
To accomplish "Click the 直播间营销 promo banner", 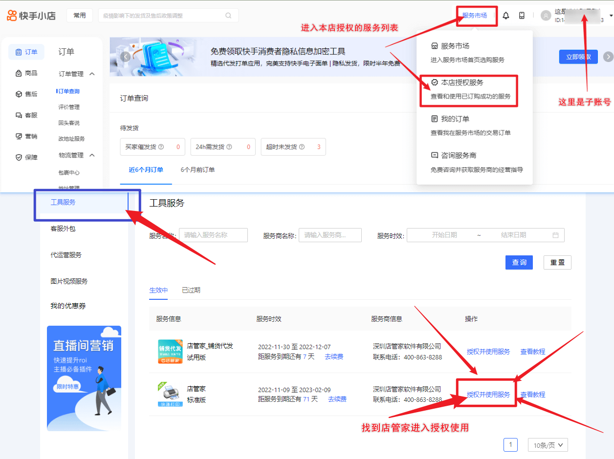I will tap(84, 378).
